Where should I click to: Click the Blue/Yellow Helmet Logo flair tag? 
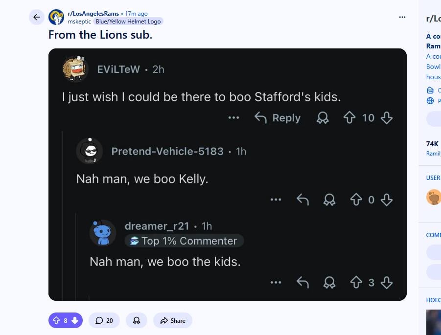[128, 22]
